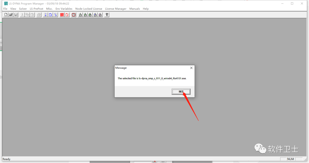Click the black manual book icon
This screenshot has height=163, width=309.
(x=80, y=15)
